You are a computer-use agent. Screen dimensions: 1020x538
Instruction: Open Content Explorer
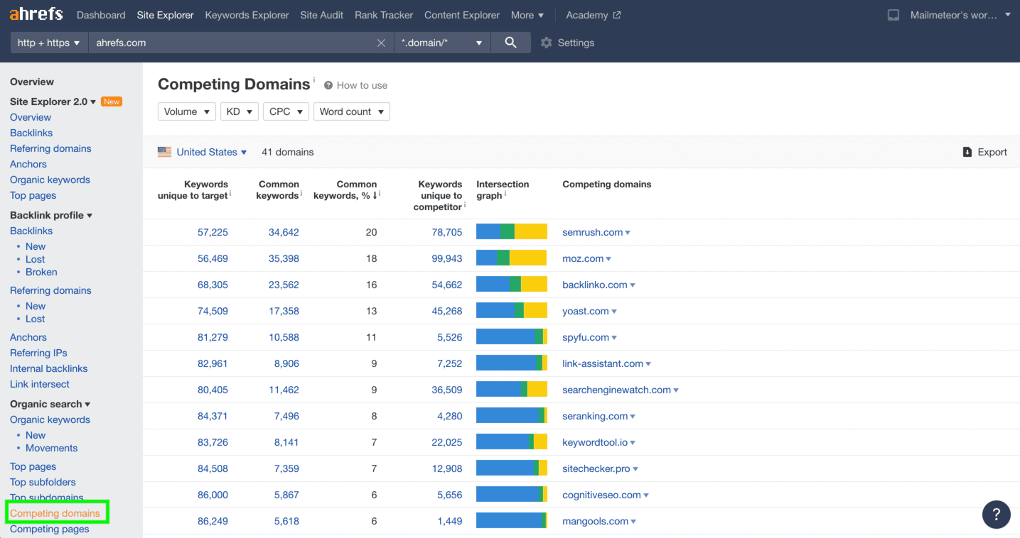(x=462, y=15)
